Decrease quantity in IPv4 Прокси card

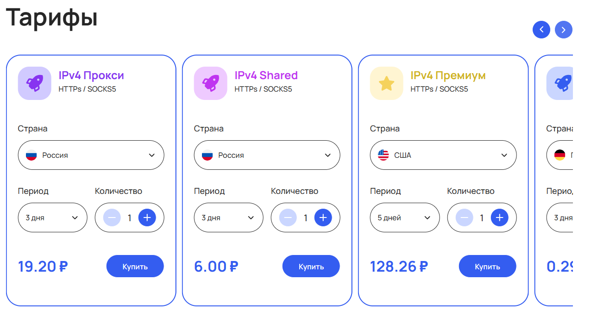click(x=112, y=218)
